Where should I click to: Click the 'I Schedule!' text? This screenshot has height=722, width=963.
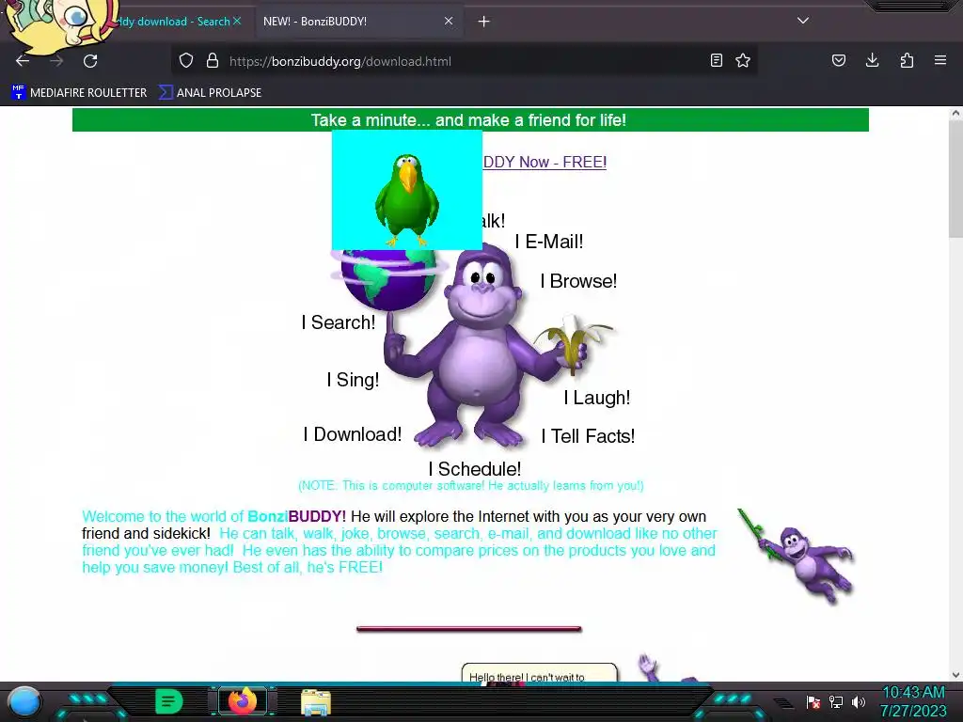point(475,469)
